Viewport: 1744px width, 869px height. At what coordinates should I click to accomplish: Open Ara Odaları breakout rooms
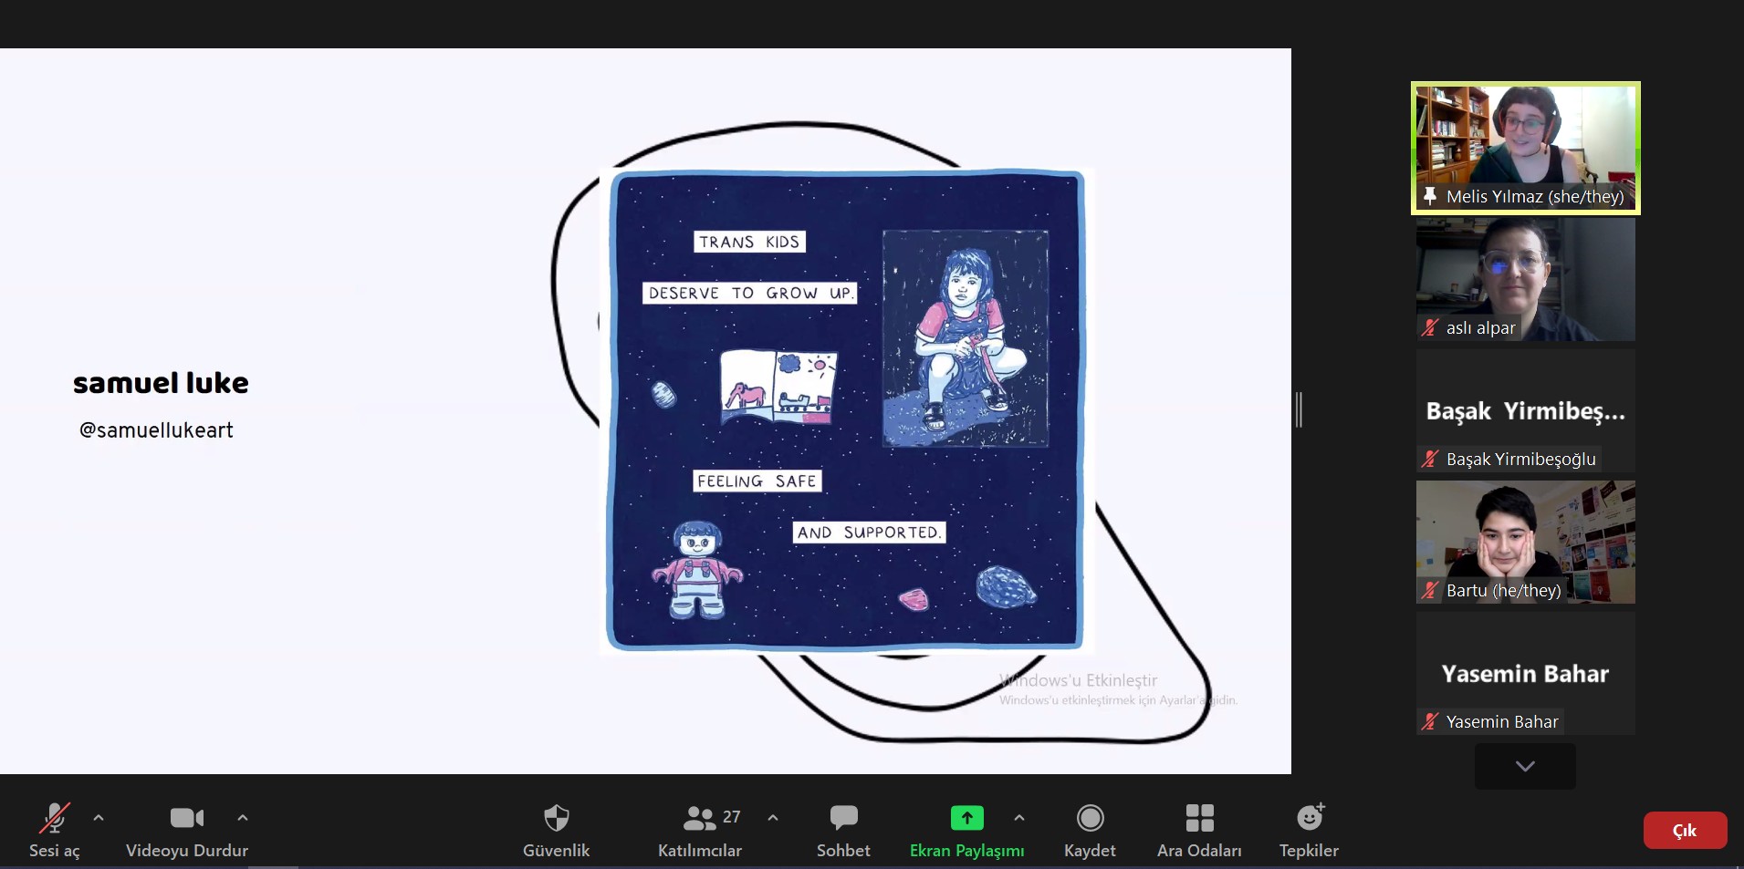click(x=1199, y=819)
